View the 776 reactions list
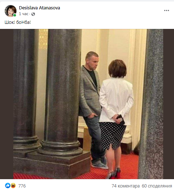Viewport: 174px width, 190px height. point(22,186)
